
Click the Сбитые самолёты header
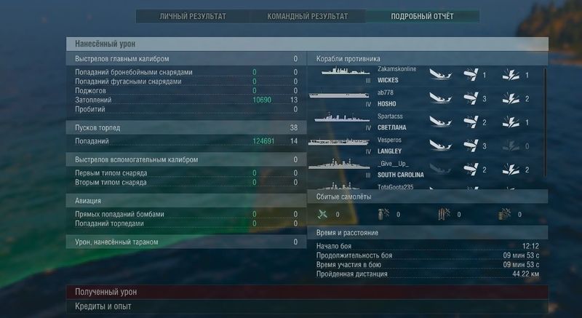tap(428, 196)
